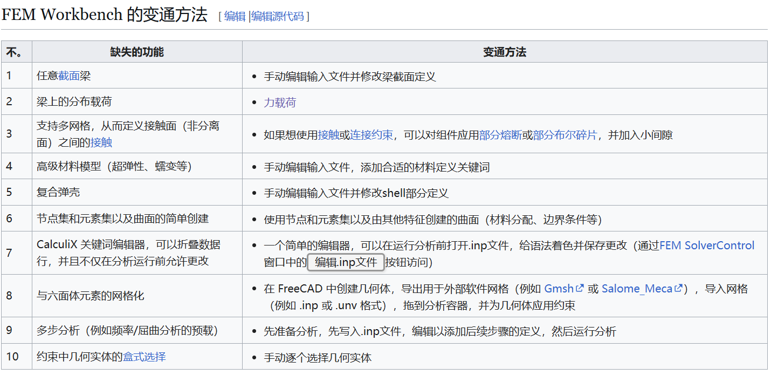Click the 接触 link in row 3's workaround text
Image resolution: width=771 pixels, height=375 pixels.
click(x=328, y=135)
